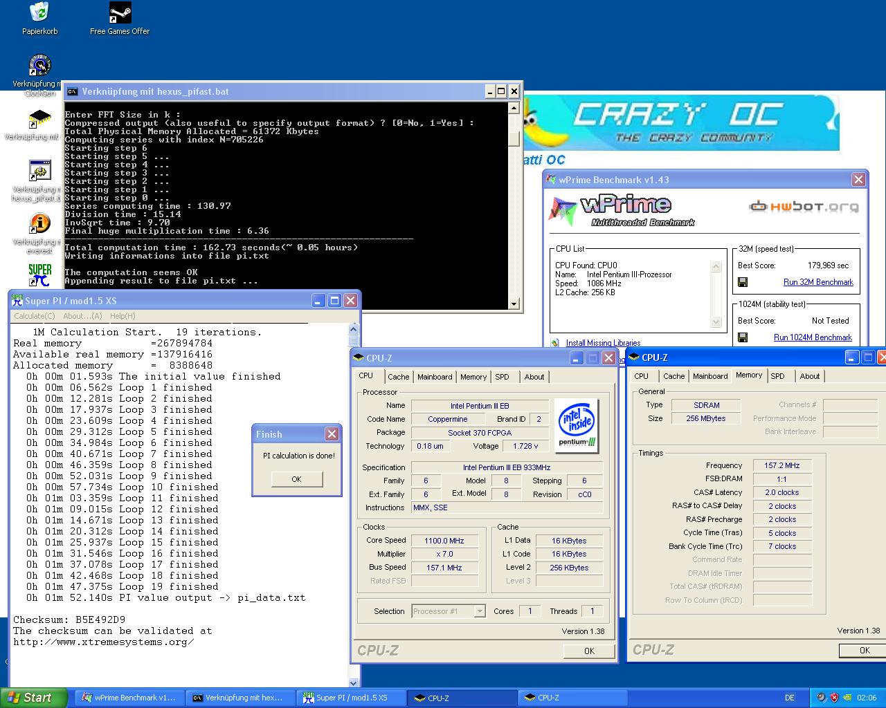The width and height of the screenshot is (886, 708).
Task: Close the Finish dialog with X
Action: pyautogui.click(x=332, y=434)
